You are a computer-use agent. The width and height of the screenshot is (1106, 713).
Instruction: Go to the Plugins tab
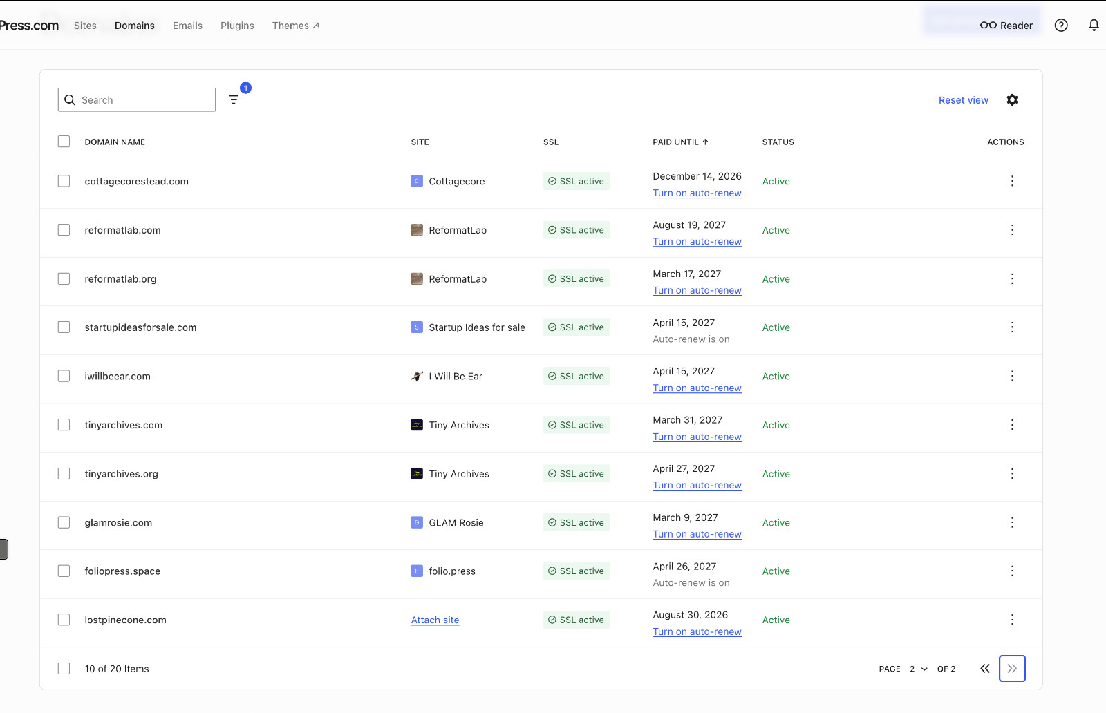(x=237, y=26)
